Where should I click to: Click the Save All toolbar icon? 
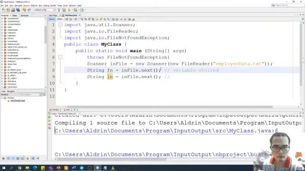[x=18, y=10]
